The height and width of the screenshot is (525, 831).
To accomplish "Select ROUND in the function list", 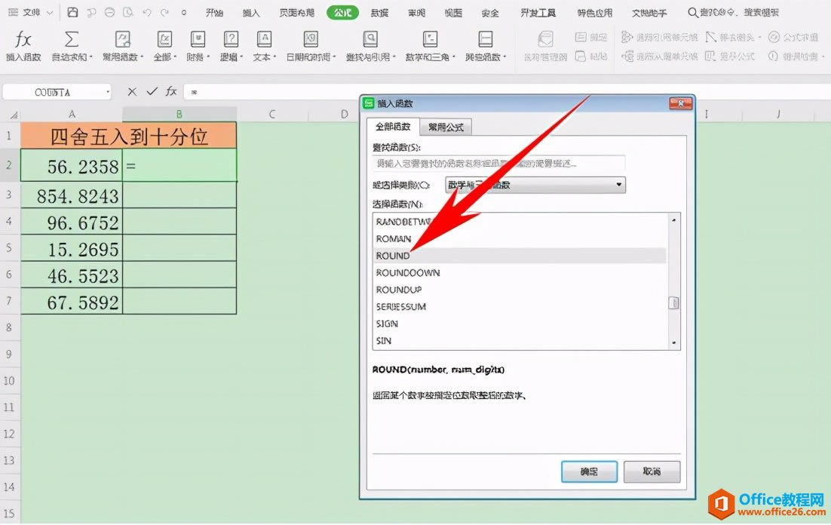I will click(x=520, y=256).
